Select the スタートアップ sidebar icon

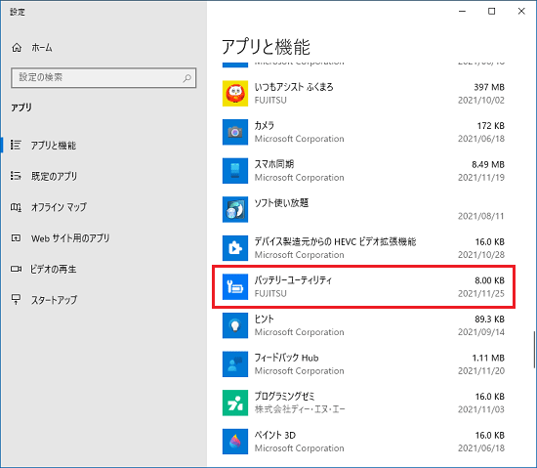coord(16,300)
